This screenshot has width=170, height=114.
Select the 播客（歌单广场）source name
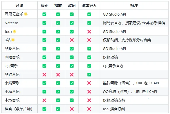(19, 109)
